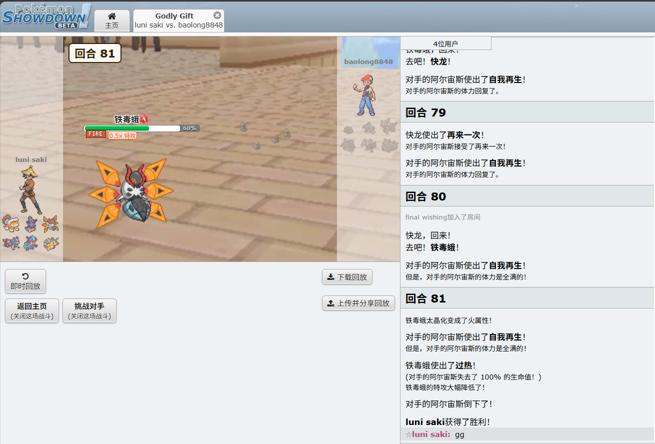
Task: Click the Landorus icon in luni saki's team
Action: click(x=10, y=223)
